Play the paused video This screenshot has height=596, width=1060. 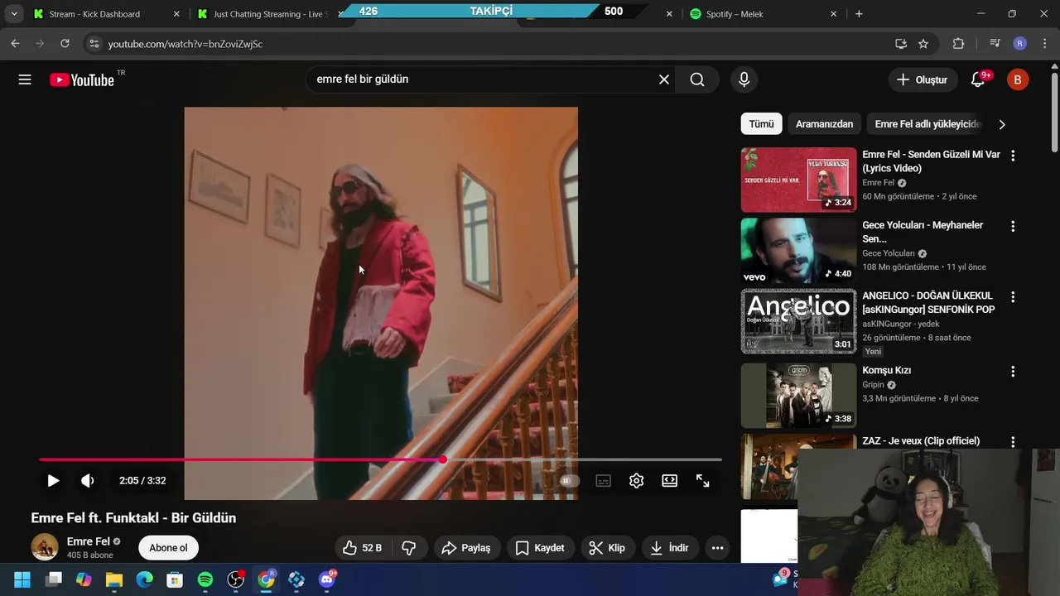click(x=53, y=481)
